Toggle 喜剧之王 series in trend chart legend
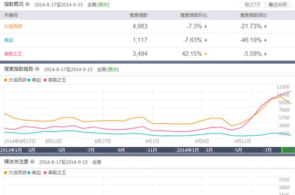This screenshot has height=195, width=295. (x=55, y=80)
